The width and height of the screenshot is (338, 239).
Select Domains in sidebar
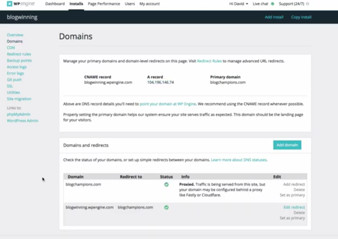coord(15,41)
